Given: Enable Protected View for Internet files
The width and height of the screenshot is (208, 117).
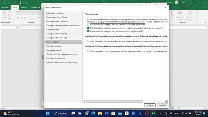Looking at the screenshot, I should pos(88,25).
